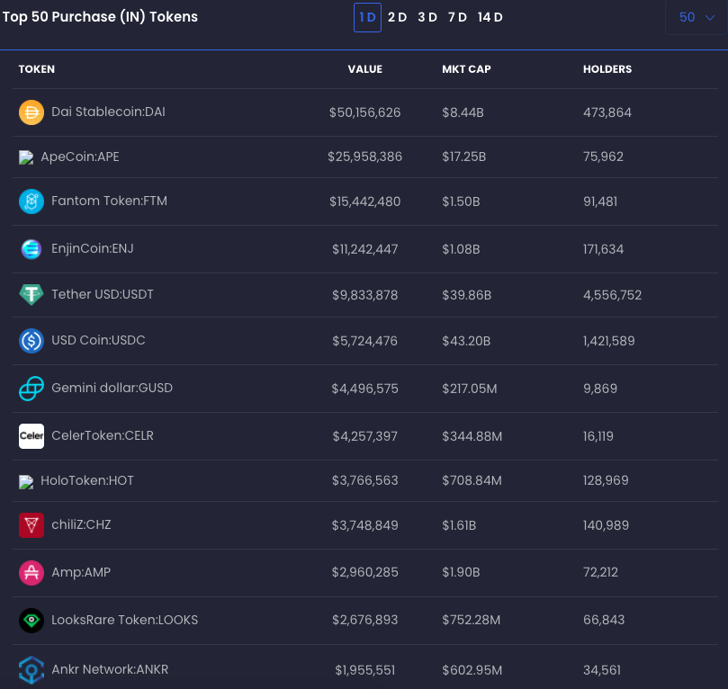The height and width of the screenshot is (689, 728).
Task: Click the Fantom Token blue logo icon
Action: tap(31, 201)
